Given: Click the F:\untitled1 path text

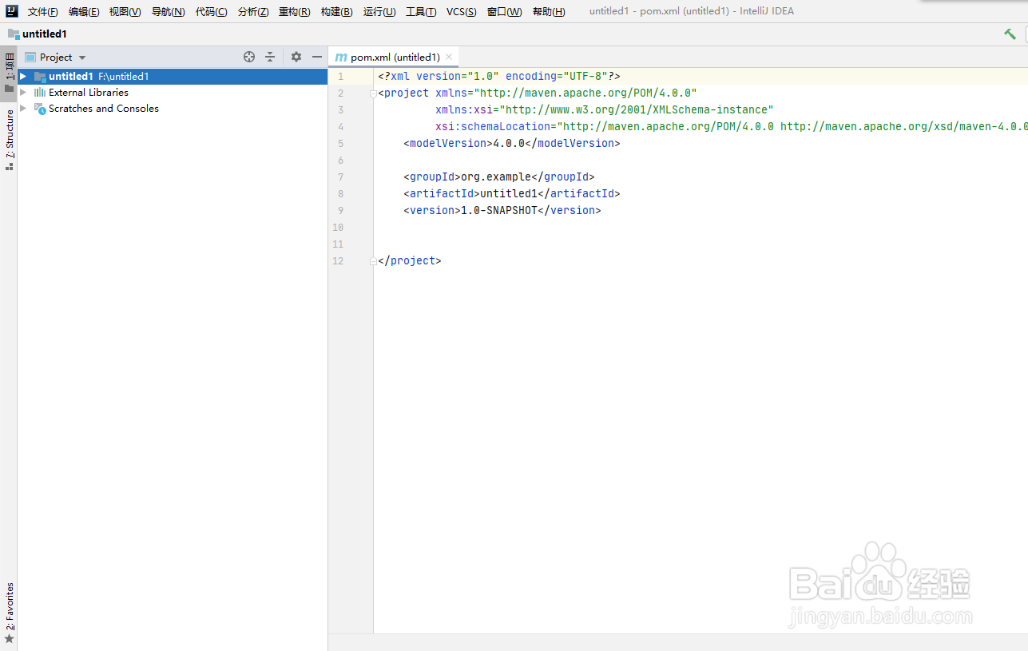Looking at the screenshot, I should point(124,77).
